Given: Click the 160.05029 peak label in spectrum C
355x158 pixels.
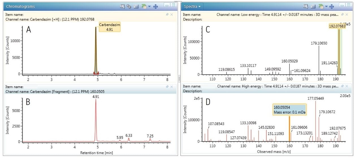Looking at the screenshot, I should (289, 61).
